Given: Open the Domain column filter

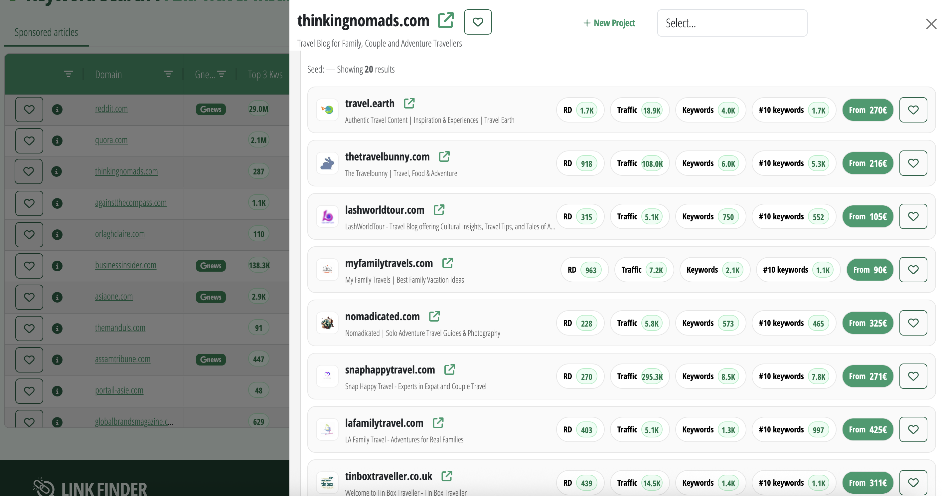Looking at the screenshot, I should [168, 74].
